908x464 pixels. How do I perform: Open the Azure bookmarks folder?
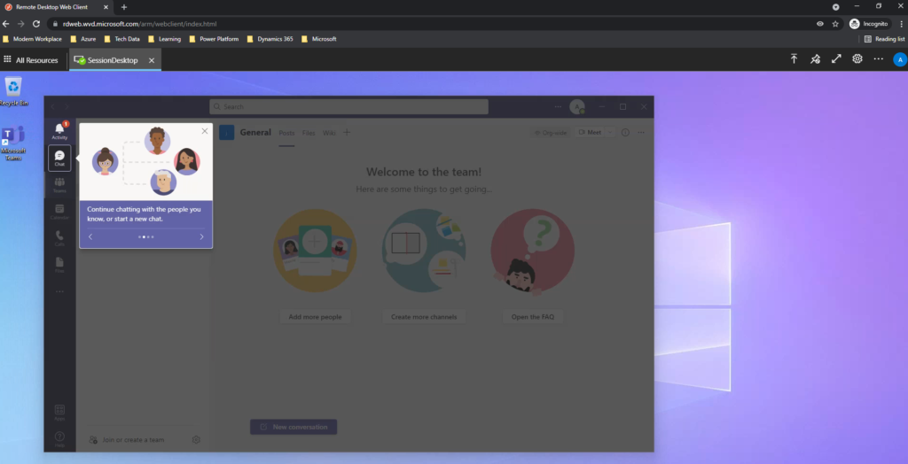82,39
